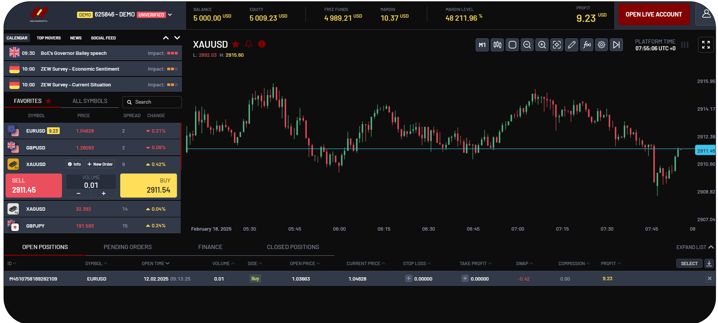Open chart settings gear
Viewport: 718px width, 323px height.
pos(602,45)
